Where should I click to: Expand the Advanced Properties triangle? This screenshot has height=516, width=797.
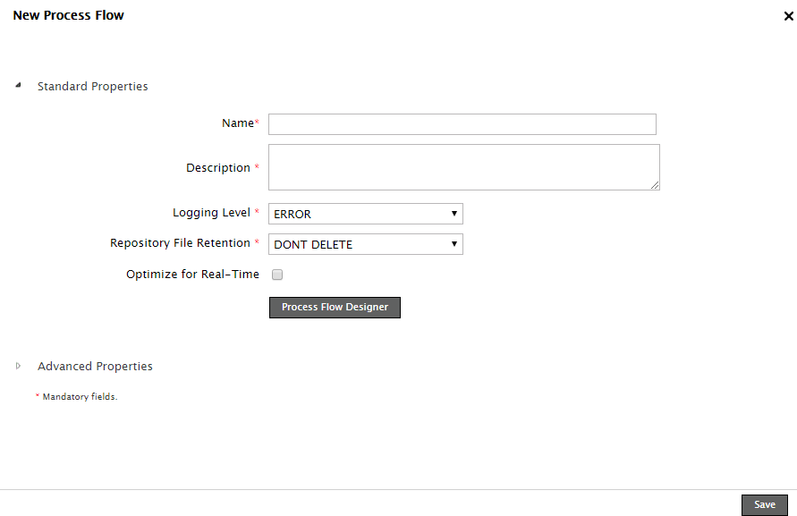pos(18,366)
